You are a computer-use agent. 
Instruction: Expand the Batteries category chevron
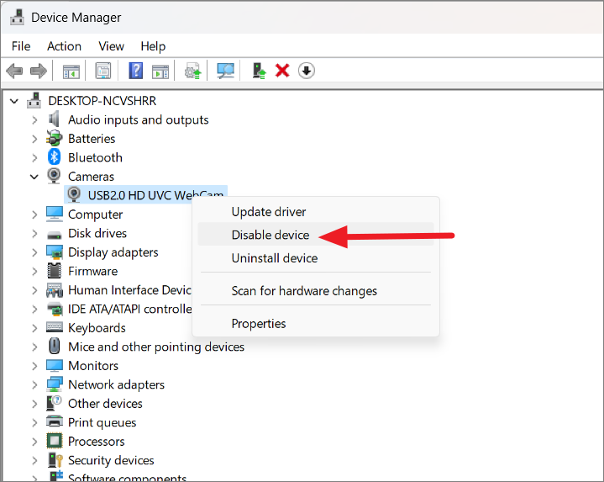34,139
